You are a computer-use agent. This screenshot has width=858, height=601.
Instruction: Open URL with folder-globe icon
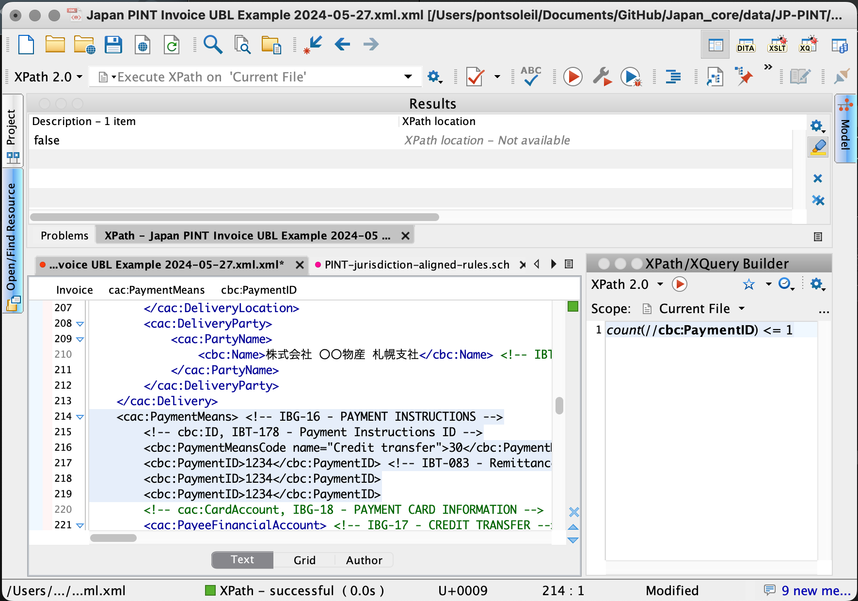pos(85,45)
